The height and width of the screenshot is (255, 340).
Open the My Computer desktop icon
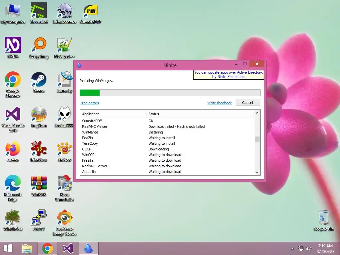pyautogui.click(x=13, y=13)
